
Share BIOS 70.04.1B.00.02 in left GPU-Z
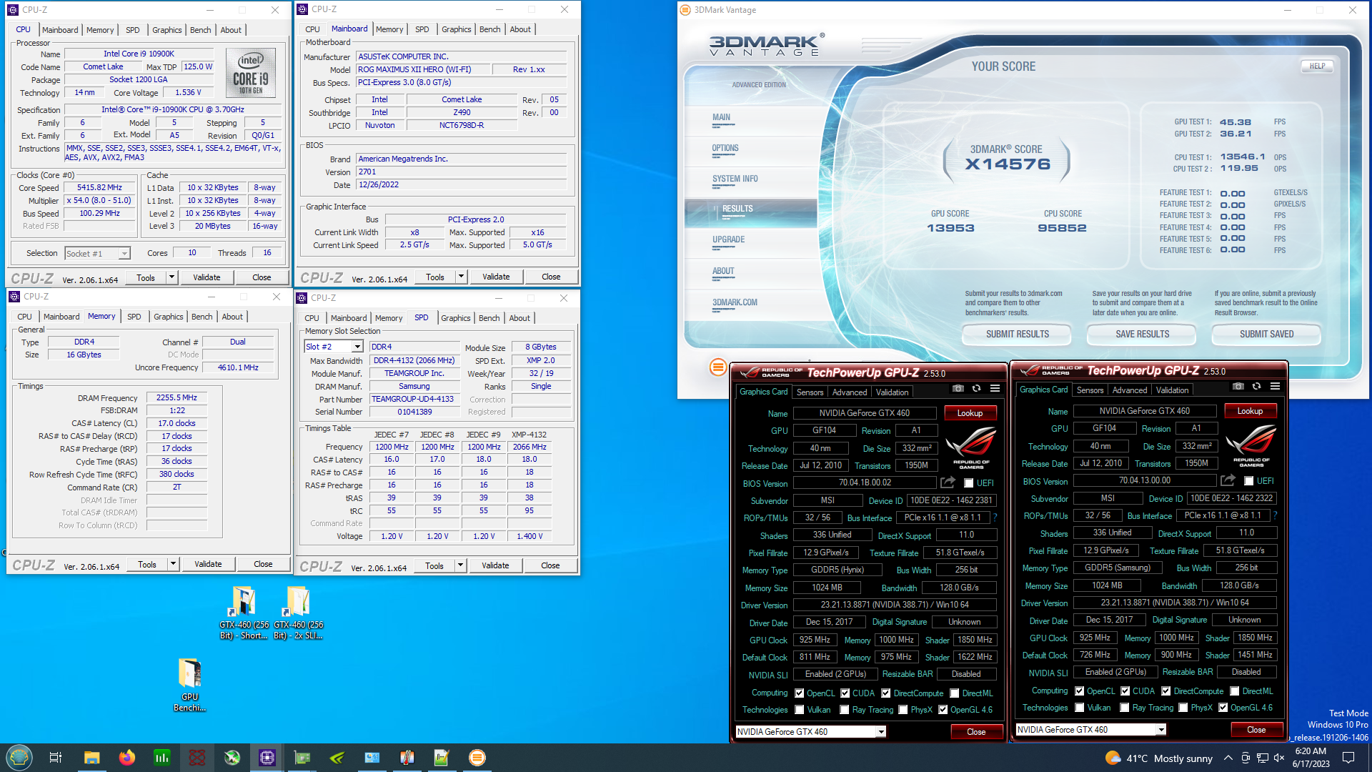coord(948,482)
